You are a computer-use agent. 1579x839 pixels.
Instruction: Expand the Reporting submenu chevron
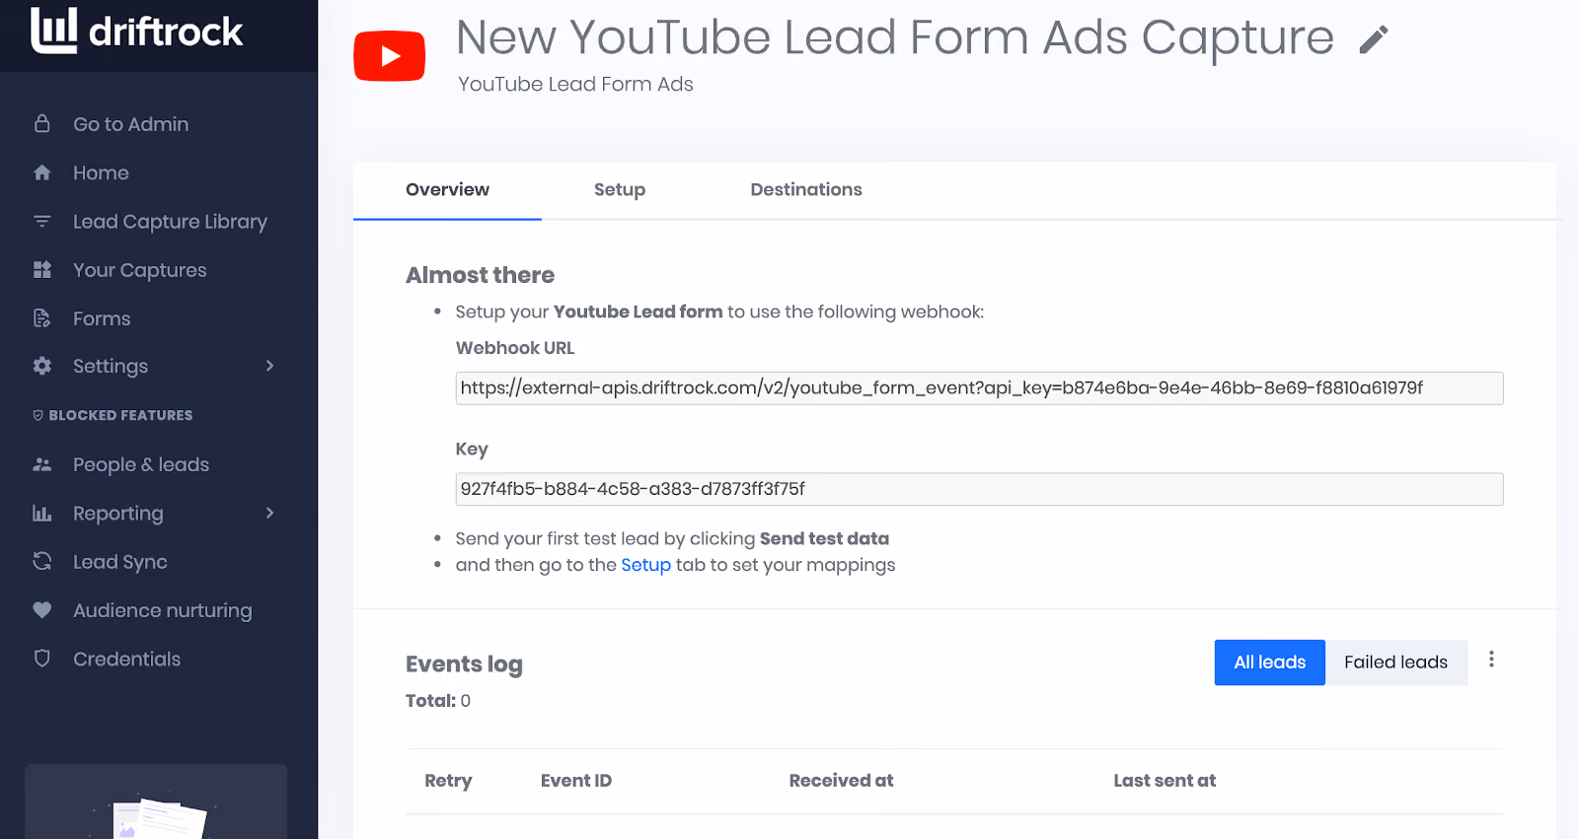point(269,513)
